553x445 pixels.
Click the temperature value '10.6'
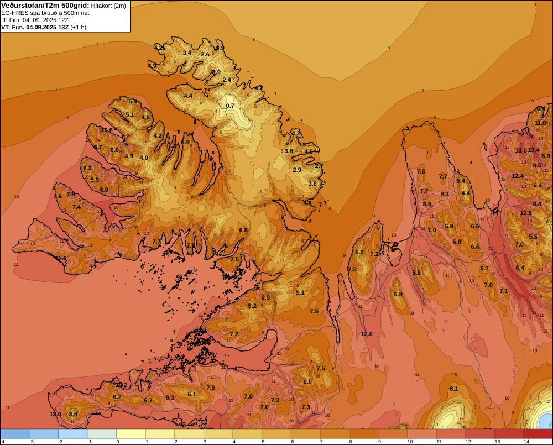tap(107, 130)
